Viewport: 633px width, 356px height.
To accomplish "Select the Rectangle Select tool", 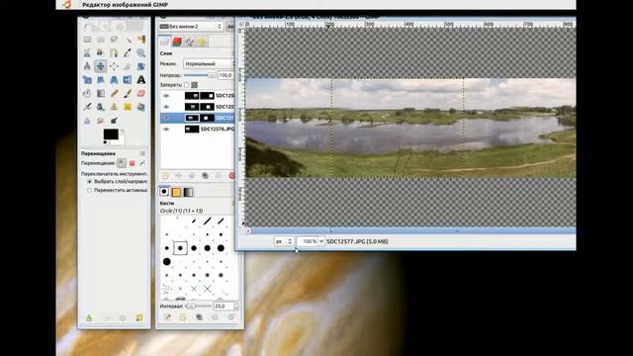I will coord(87,40).
